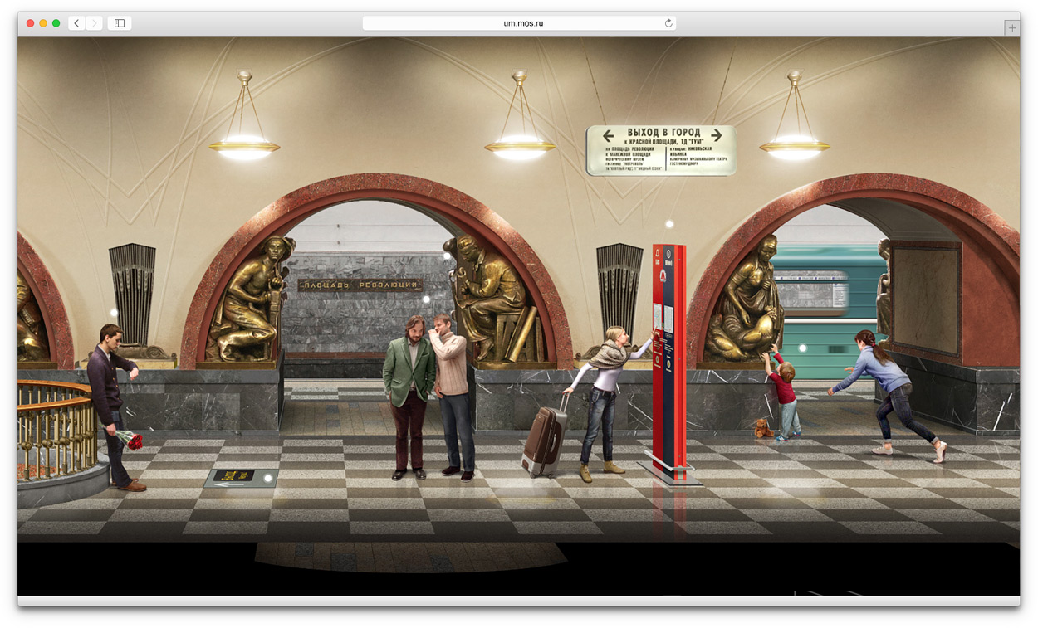Viewport: 1038px width, 628px height.
Task: Click the teddy bear on the floor
Action: (762, 429)
